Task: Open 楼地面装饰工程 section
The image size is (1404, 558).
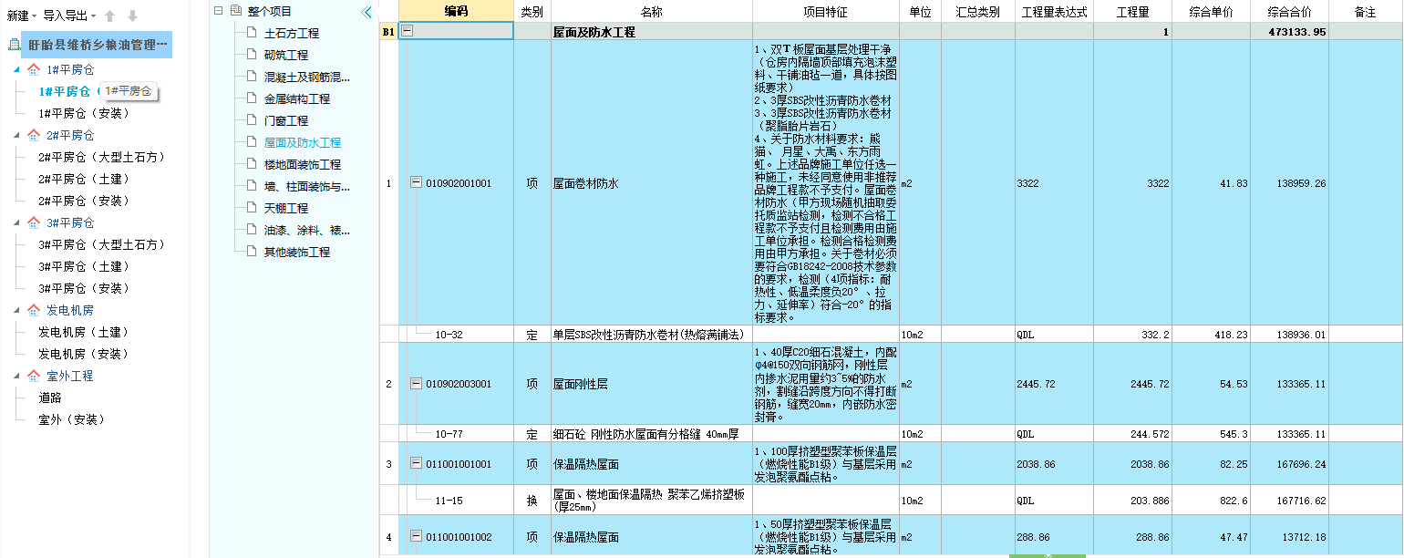Action: point(303,164)
